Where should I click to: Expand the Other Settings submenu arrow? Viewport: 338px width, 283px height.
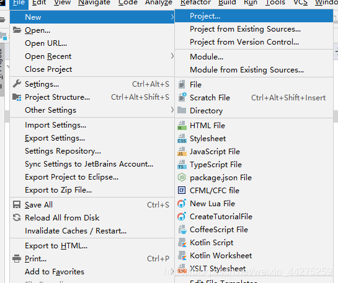(x=172, y=110)
